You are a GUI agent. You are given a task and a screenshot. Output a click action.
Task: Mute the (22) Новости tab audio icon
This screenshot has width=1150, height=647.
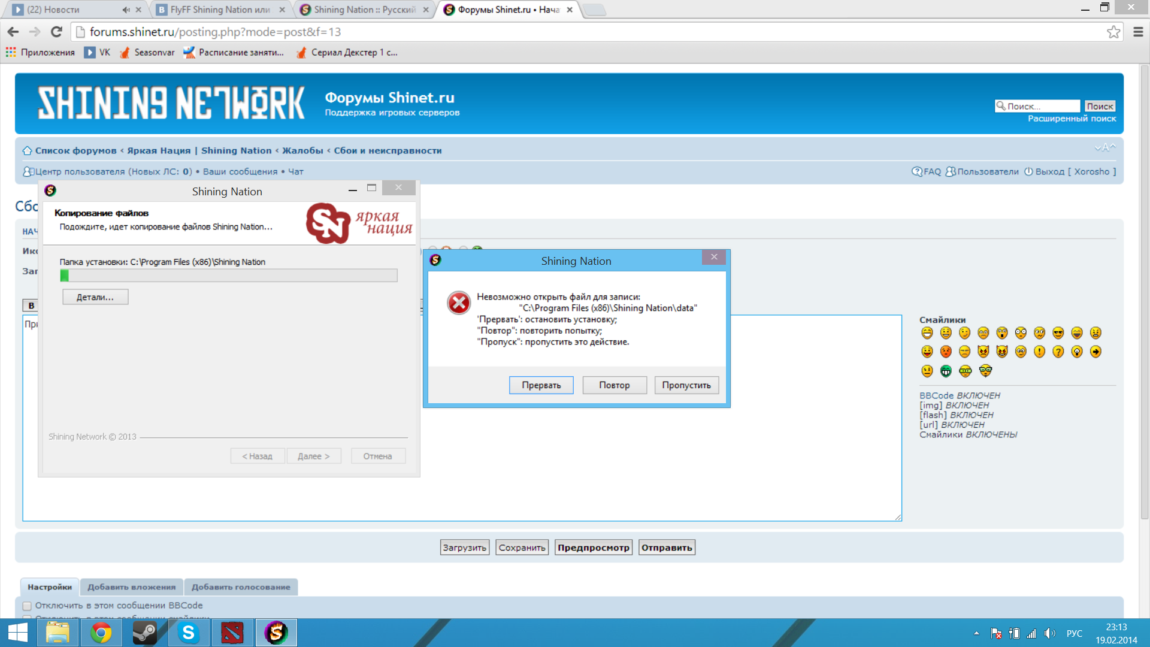(126, 10)
